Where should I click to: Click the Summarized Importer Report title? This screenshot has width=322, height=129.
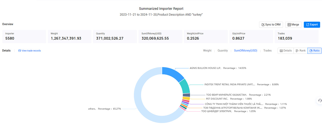[161, 9]
